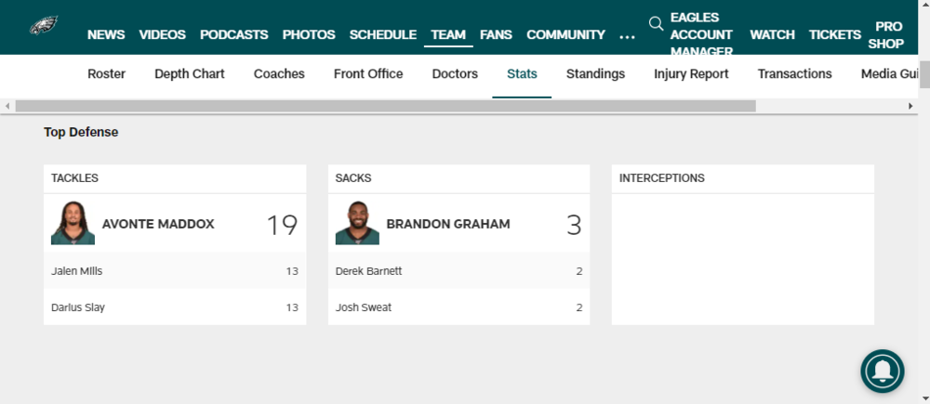Image resolution: width=930 pixels, height=404 pixels.
Task: Click the Eagles logo icon
Action: pos(44,26)
